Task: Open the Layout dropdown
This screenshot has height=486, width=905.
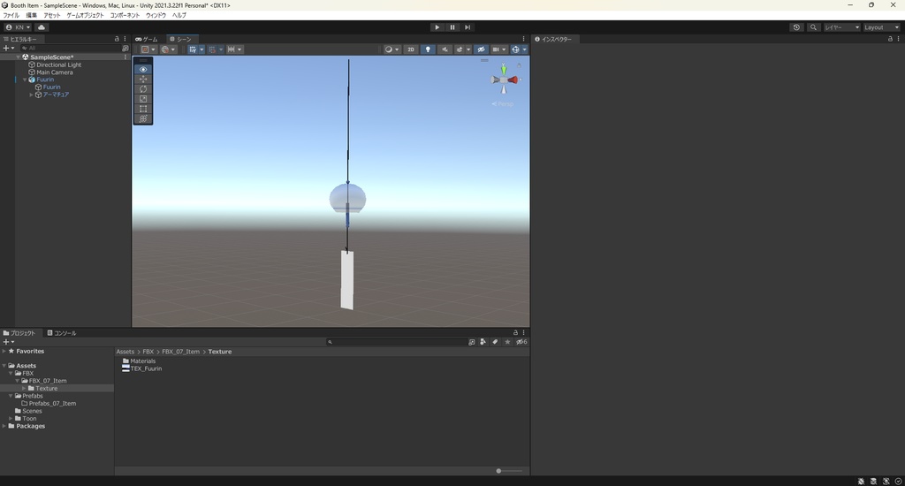Action: [881, 27]
